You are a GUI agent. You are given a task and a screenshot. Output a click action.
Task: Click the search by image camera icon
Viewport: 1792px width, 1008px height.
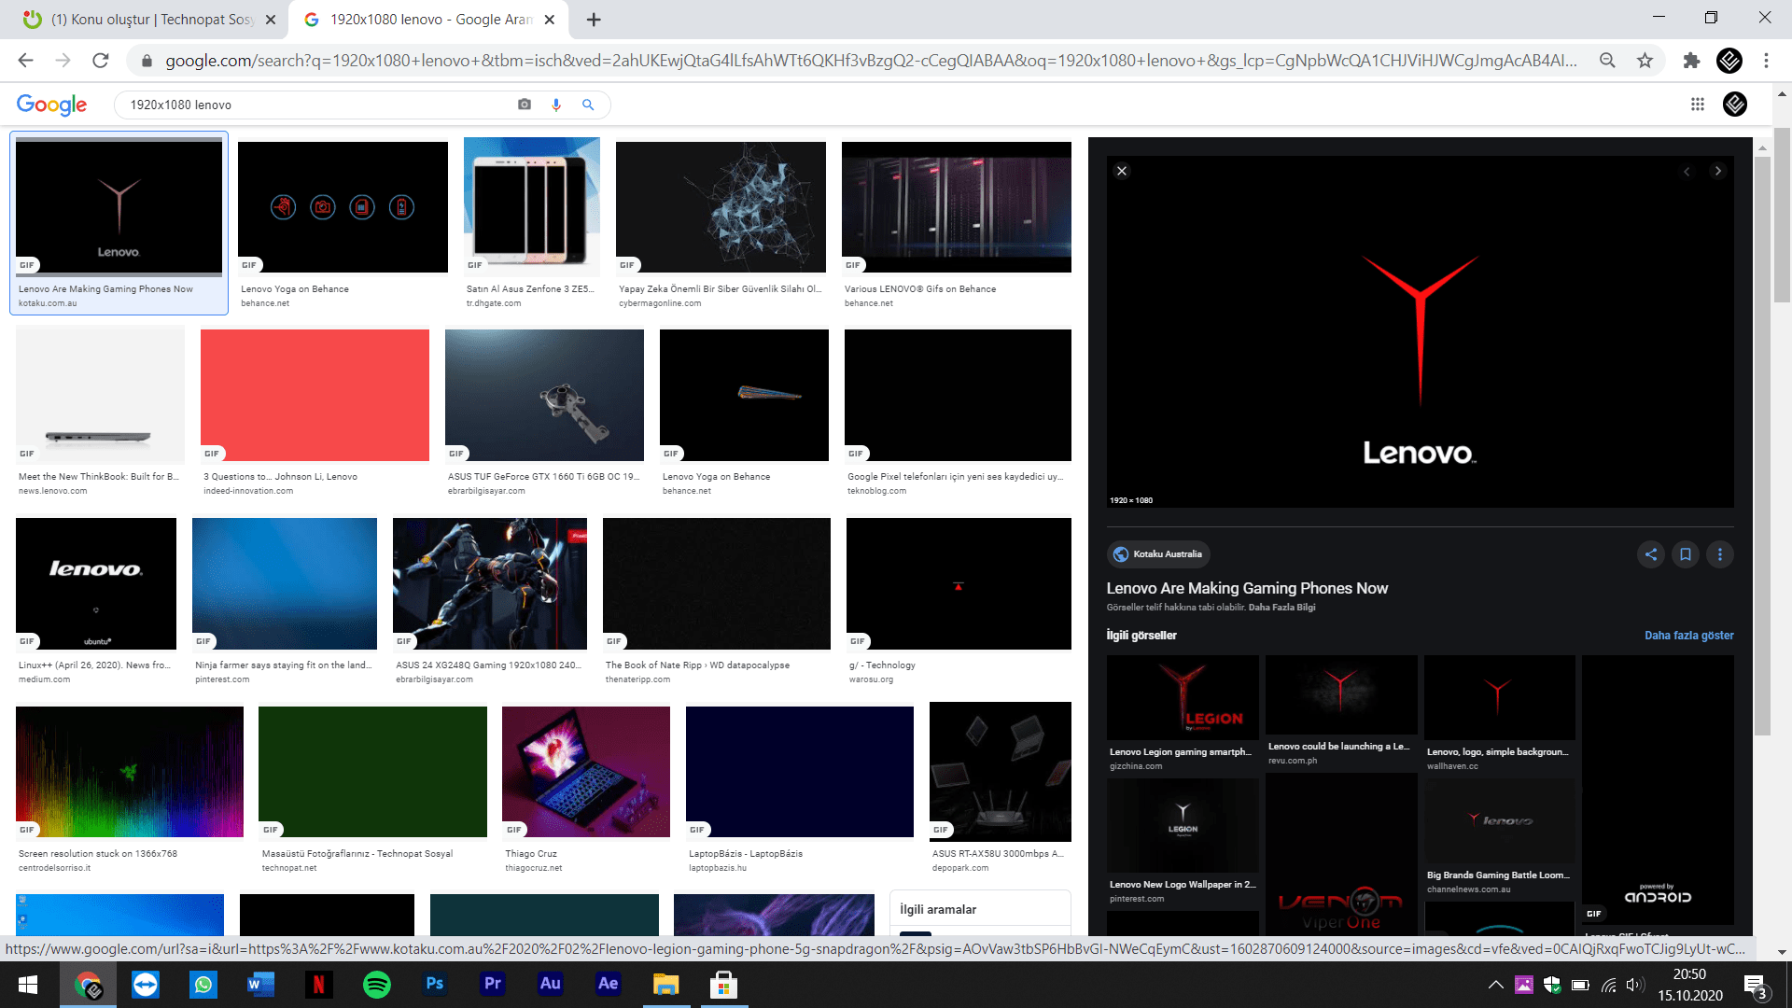click(x=525, y=105)
